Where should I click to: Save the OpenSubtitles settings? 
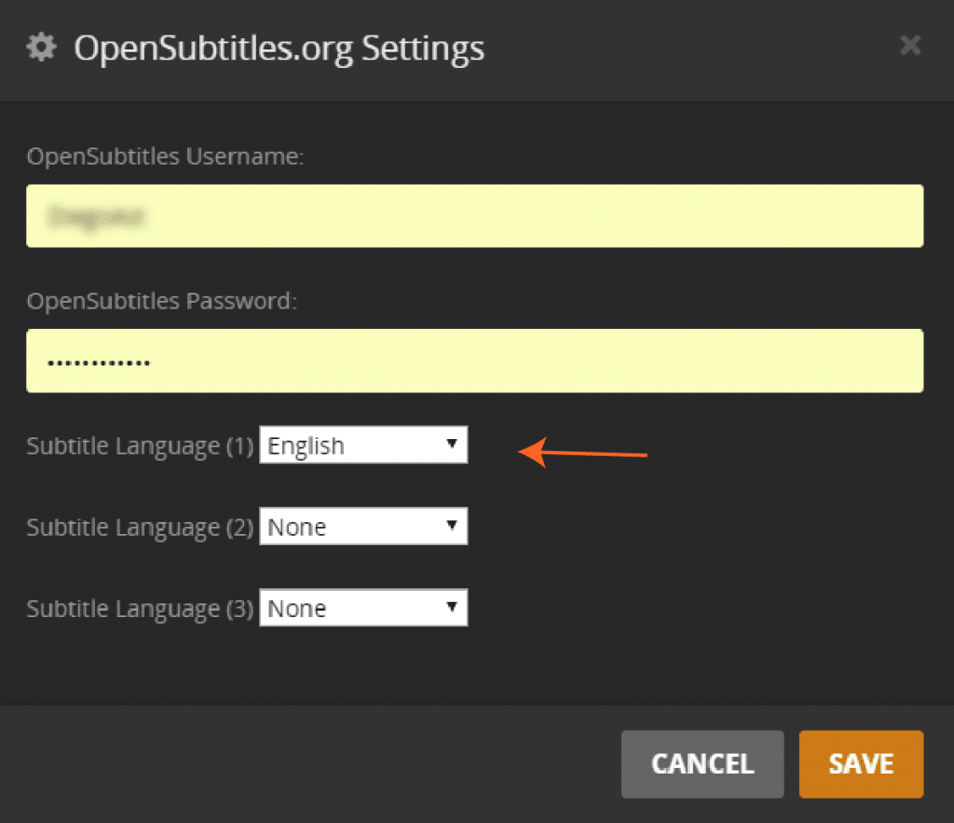[x=860, y=764]
